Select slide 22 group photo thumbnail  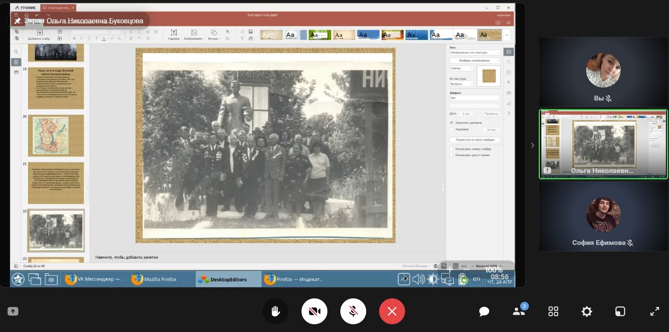point(56,230)
